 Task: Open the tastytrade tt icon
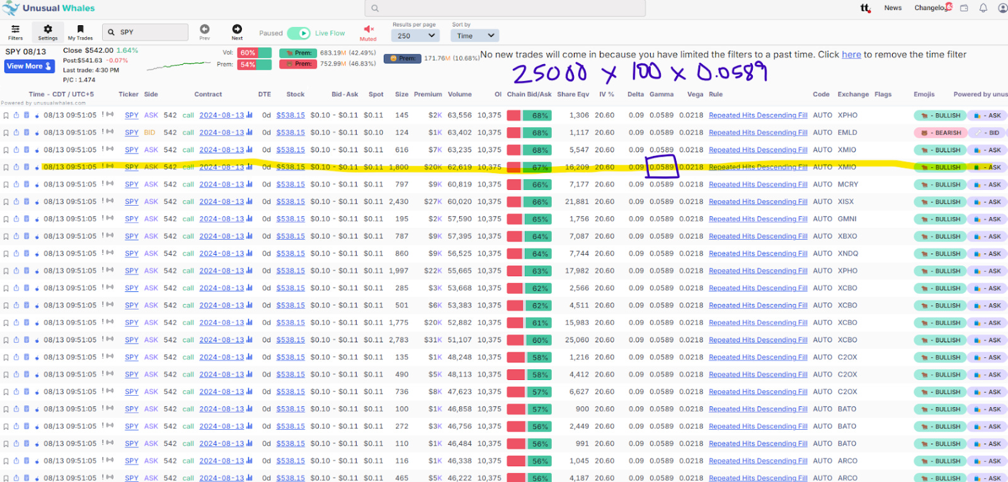[x=866, y=8]
